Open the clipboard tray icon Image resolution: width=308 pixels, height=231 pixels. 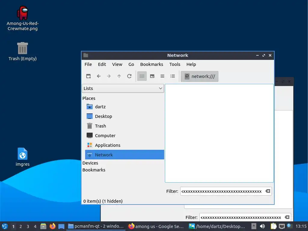[x=273, y=226]
